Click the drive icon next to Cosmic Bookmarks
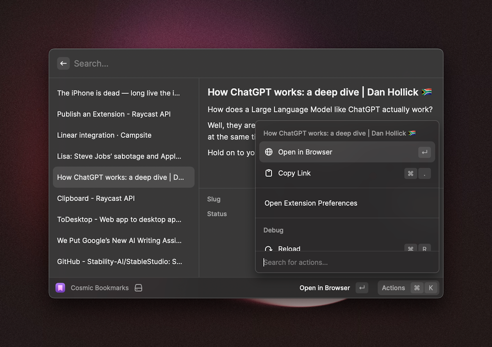 [139, 288]
